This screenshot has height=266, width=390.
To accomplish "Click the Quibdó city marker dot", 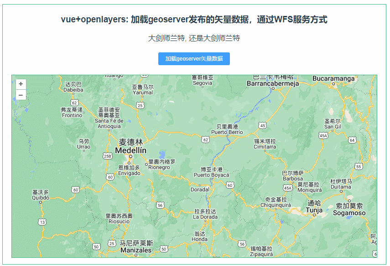I will tap(41, 202).
